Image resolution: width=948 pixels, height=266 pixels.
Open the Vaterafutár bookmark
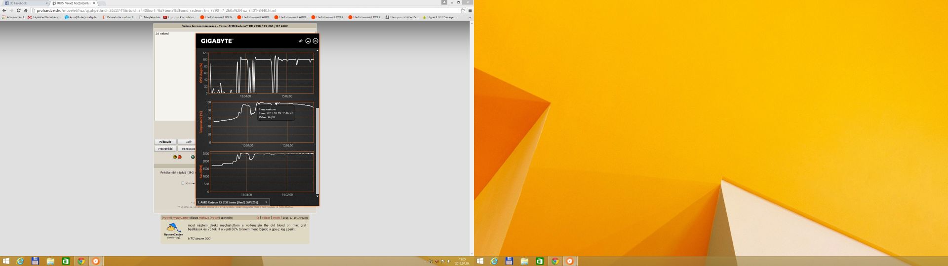[x=118, y=17]
